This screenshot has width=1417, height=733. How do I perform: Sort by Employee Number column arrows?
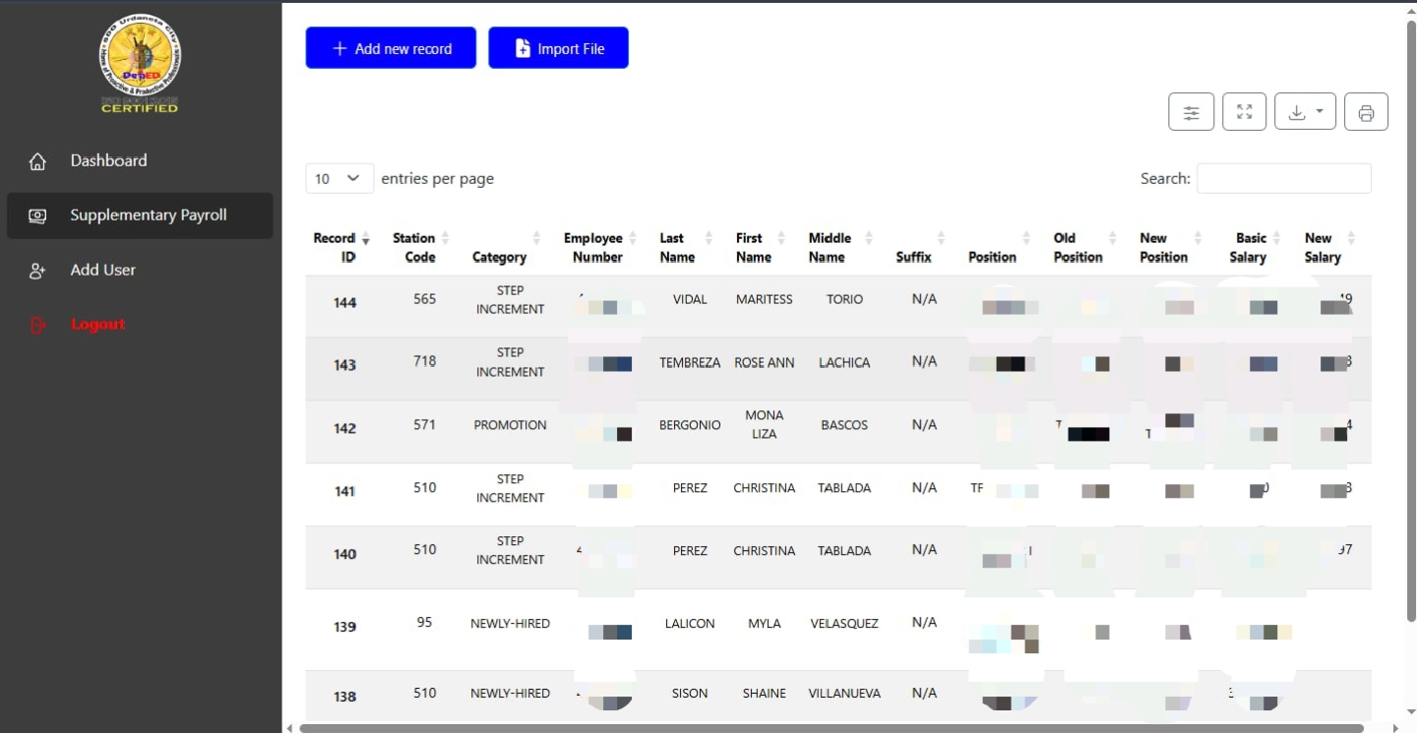[x=633, y=238]
